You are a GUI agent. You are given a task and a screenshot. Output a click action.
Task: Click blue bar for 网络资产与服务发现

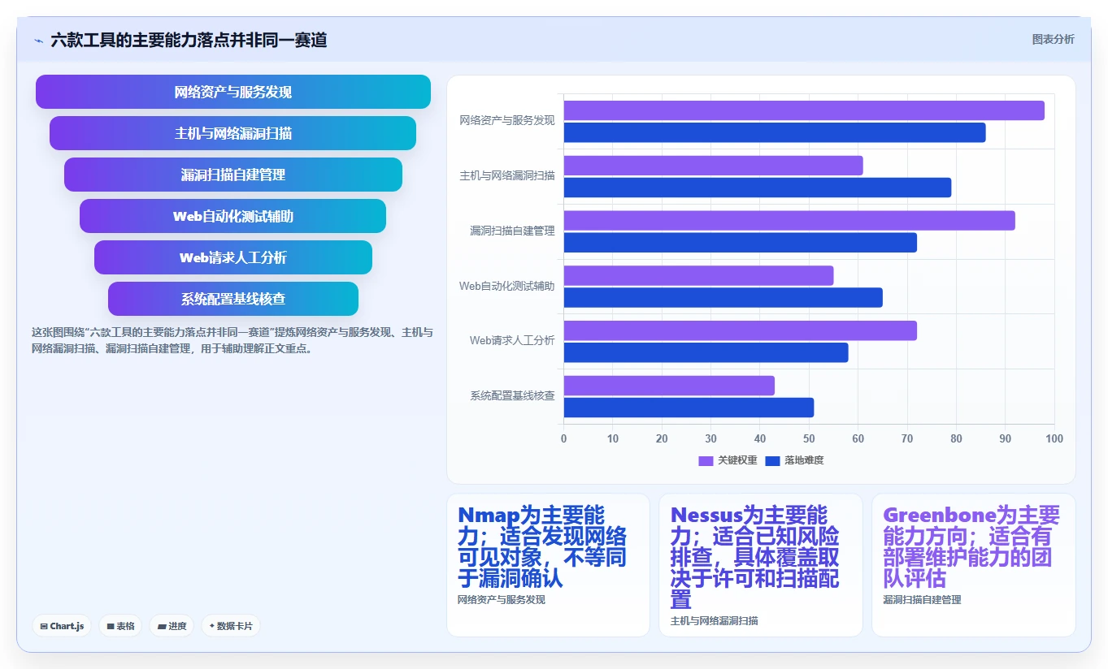[x=775, y=132]
